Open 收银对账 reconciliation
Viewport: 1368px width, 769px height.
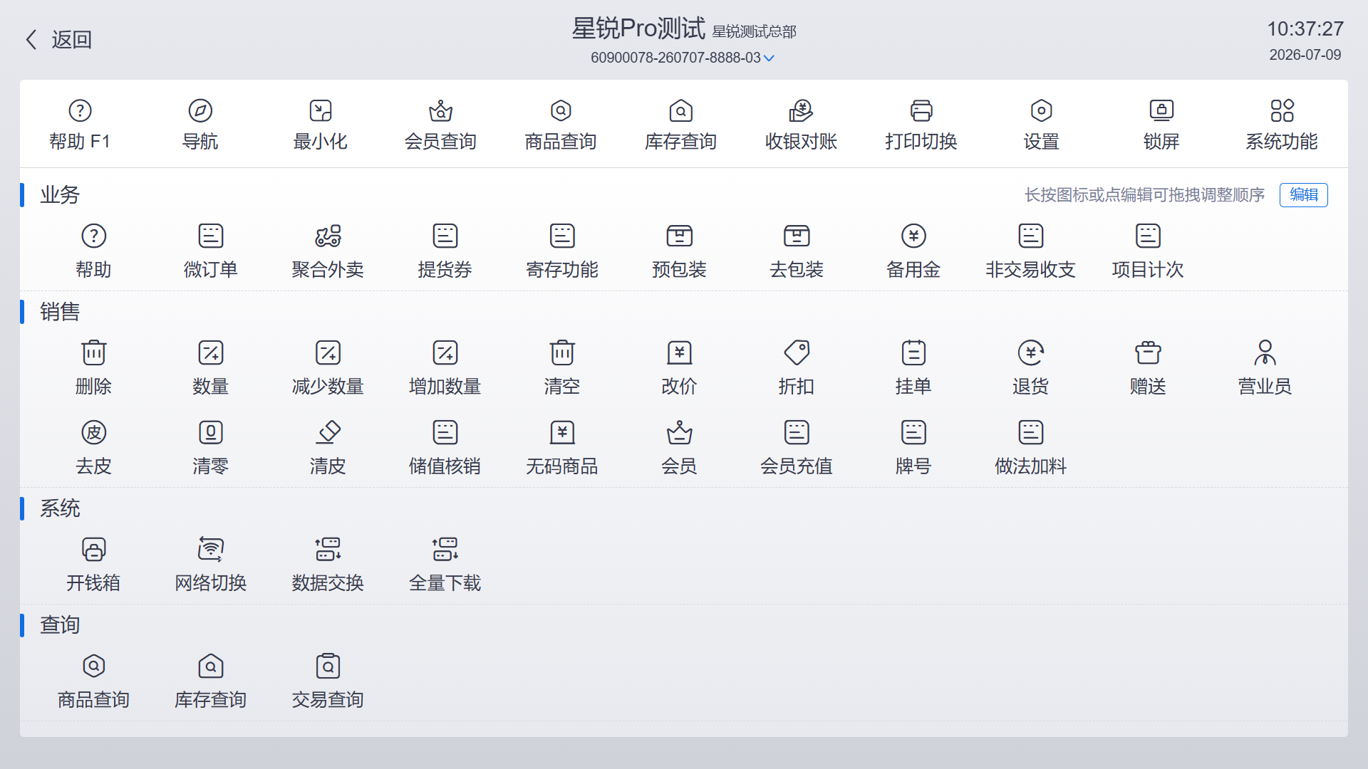pos(801,125)
